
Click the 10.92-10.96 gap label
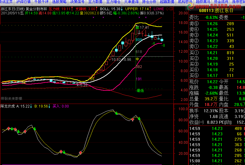pos(121,59)
